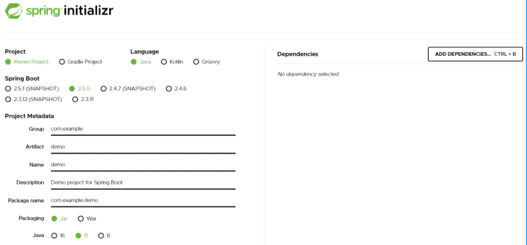Image resolution: width=527 pixels, height=245 pixels.
Task: Choose Groovy as the language
Action: pos(206,62)
